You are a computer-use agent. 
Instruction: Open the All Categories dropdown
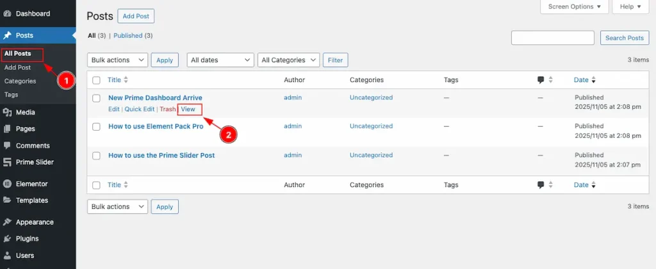click(x=288, y=60)
